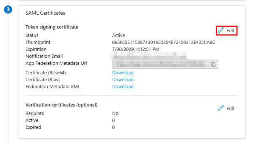Click the App Federation Metadata Url field
The image size is (257, 142).
point(165,64)
